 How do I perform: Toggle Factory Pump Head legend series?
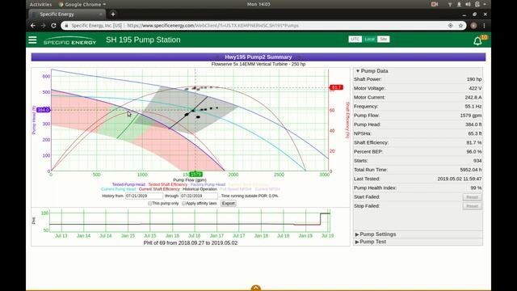point(208,184)
